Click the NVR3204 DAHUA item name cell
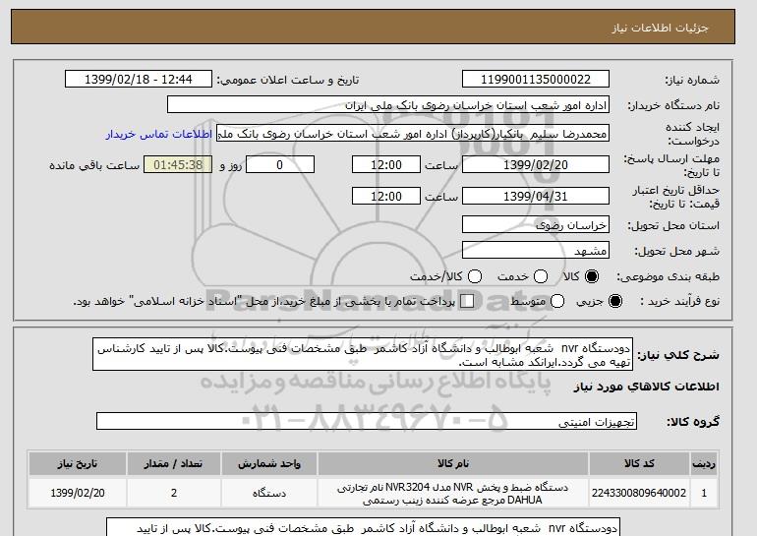This screenshot has height=536, width=757. coord(453,493)
